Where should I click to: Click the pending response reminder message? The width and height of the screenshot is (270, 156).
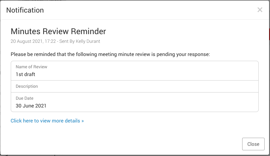coord(110,54)
